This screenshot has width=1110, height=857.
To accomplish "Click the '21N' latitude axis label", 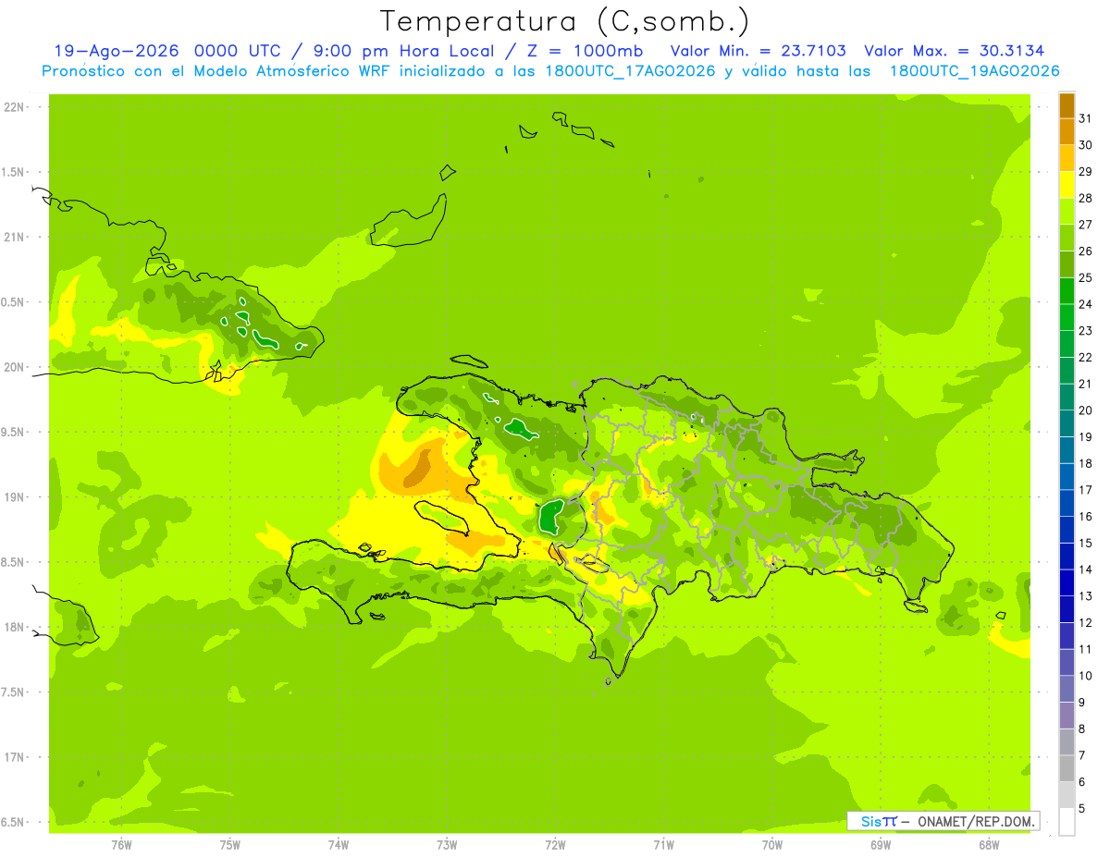I will 14,237.
